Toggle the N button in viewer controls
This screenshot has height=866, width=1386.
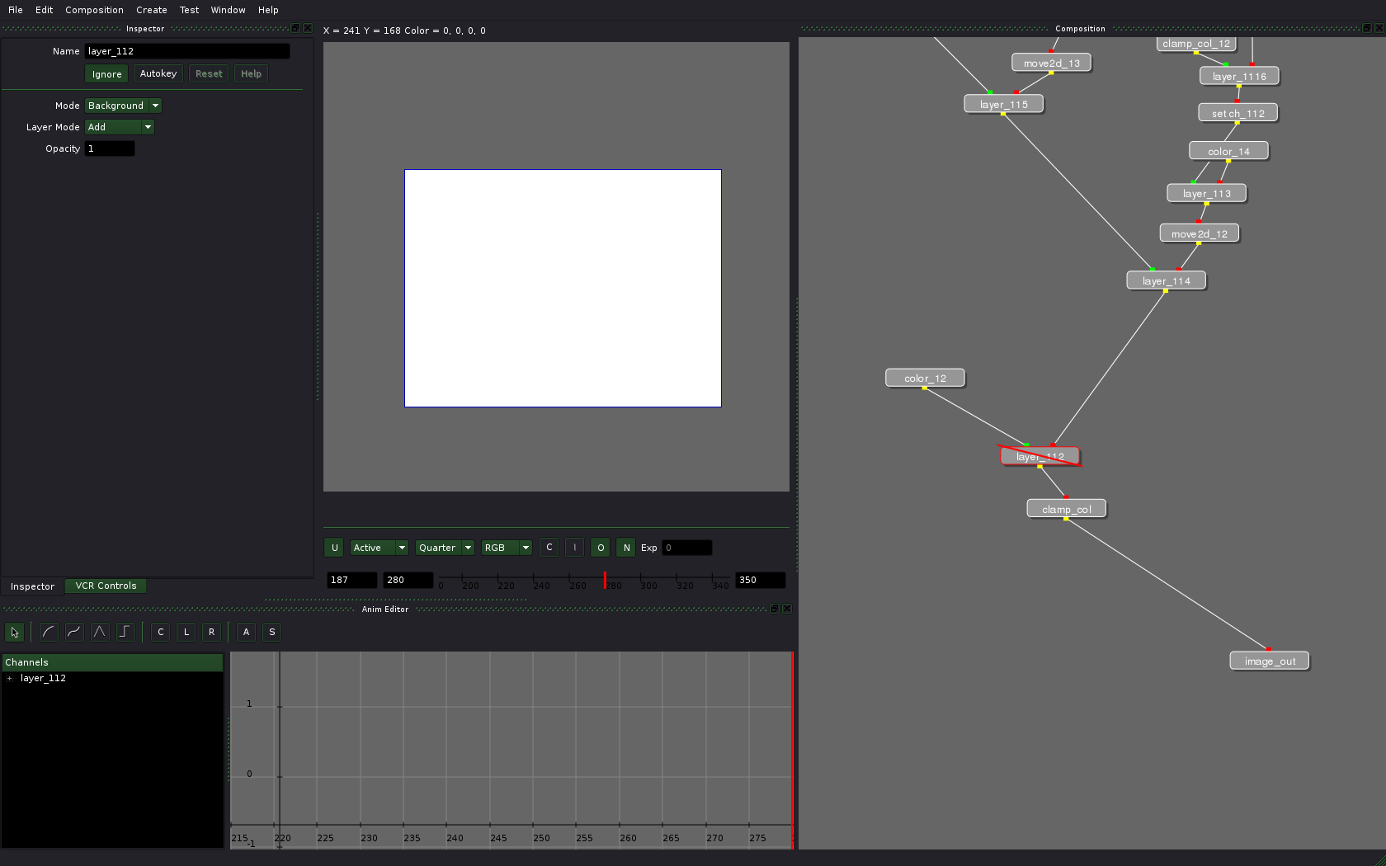click(x=626, y=548)
